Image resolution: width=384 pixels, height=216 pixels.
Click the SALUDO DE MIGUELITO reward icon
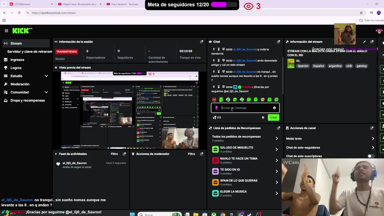pyautogui.click(x=215, y=149)
